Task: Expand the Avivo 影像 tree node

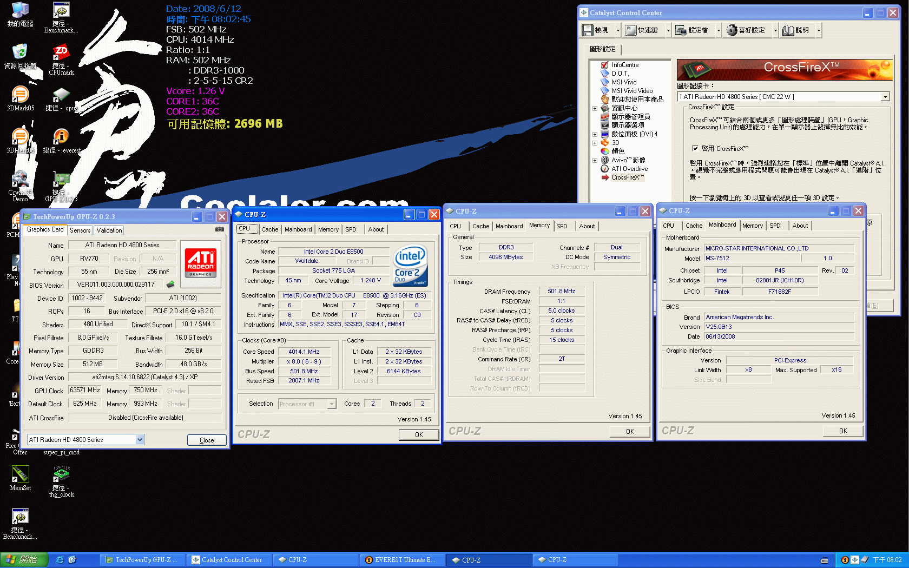Action: coord(595,160)
